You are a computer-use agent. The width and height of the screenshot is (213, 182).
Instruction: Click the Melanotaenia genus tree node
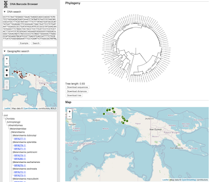coord(18,132)
